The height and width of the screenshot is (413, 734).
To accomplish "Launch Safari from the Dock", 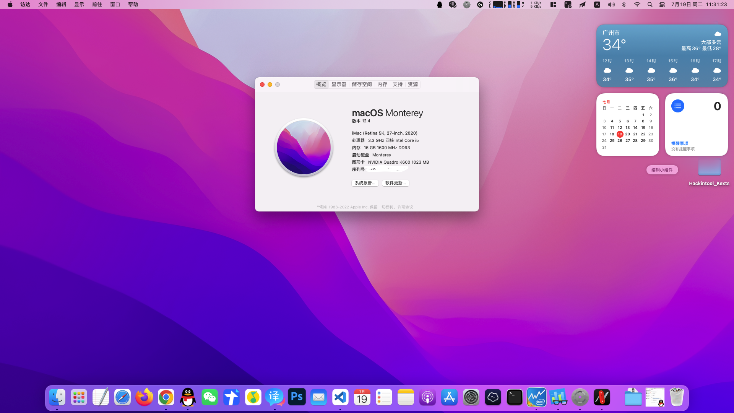I will 122,397.
